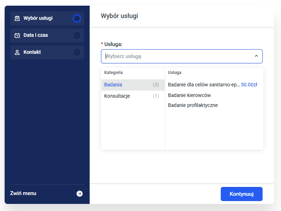
Task: Click the step circle for Data i czas
Action: point(77,35)
